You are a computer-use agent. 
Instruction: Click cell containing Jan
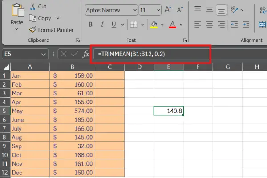(30, 75)
